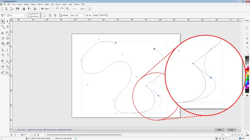Click the Add page icon
This screenshot has width=250, height=140.
35,135
